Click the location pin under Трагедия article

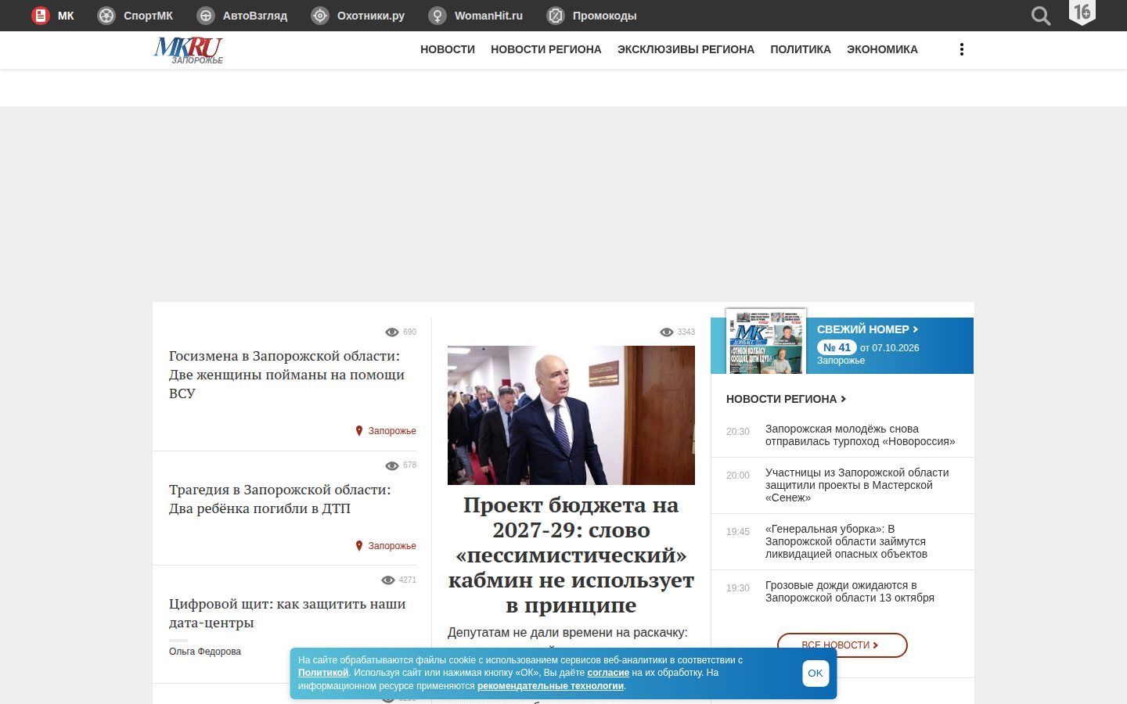359,546
